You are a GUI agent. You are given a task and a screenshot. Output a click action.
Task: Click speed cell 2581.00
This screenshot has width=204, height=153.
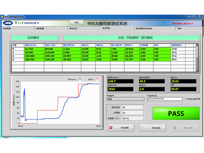[x=53, y=60]
